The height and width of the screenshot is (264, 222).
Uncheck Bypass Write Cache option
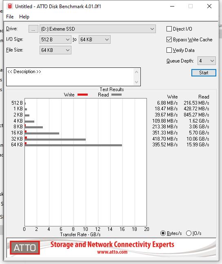coord(169,39)
